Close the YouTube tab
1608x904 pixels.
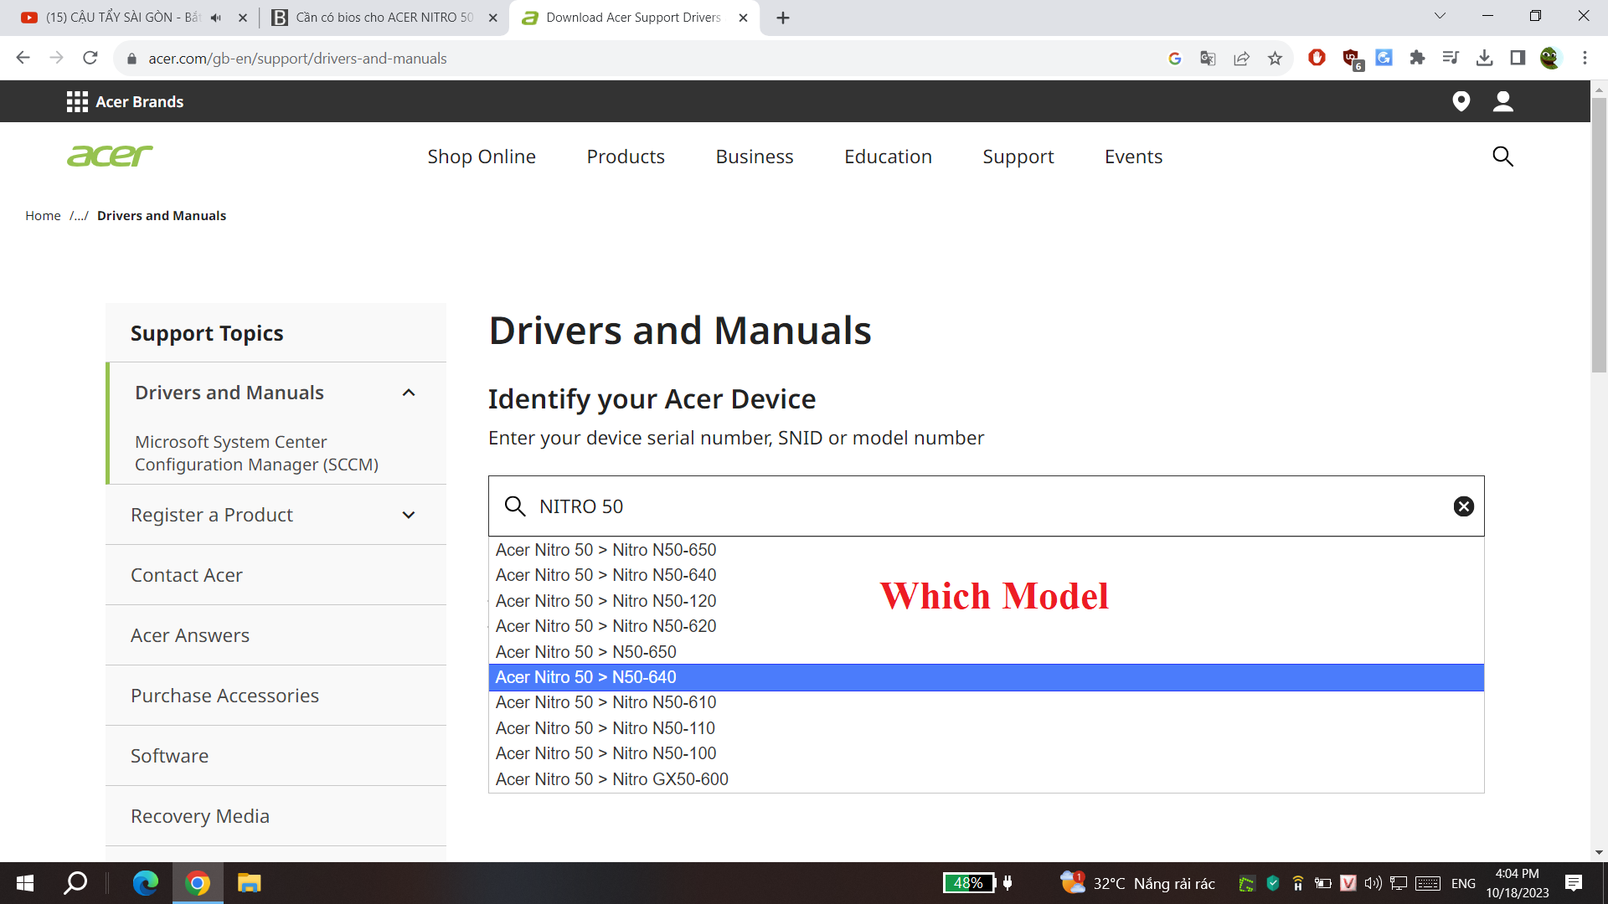pos(243,18)
